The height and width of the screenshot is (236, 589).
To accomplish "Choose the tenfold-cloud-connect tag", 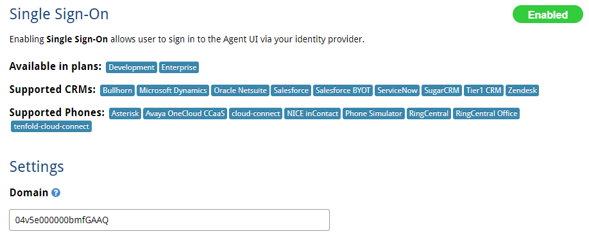I will [51, 126].
